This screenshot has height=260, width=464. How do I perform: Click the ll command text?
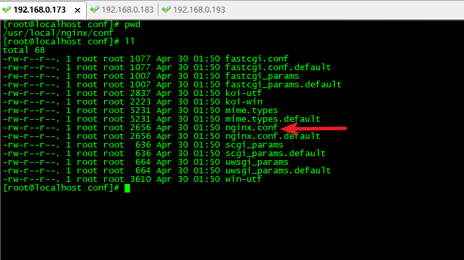(130, 42)
